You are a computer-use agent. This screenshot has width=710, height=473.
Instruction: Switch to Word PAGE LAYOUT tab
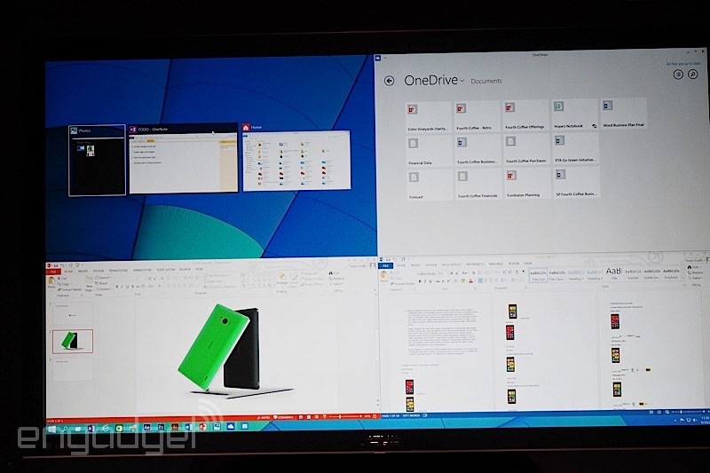tap(451, 264)
